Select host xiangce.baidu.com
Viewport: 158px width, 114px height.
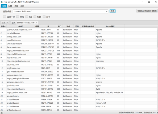(15, 75)
